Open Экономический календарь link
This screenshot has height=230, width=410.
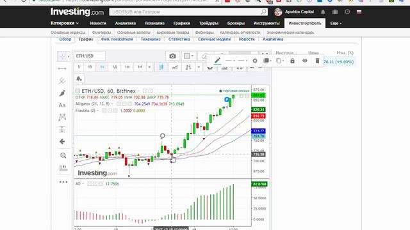[290, 33]
